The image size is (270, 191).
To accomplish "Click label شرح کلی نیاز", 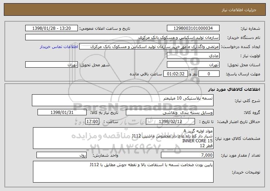I will (x=248, y=101).
